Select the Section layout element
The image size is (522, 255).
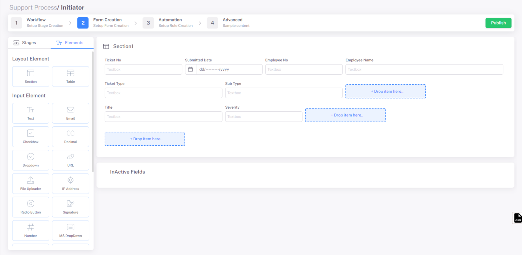coord(31,76)
